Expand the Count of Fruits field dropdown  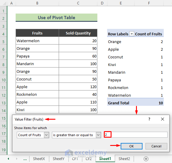pyautogui.click(x=47, y=135)
